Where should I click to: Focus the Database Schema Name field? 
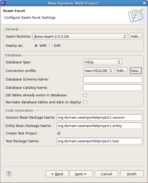pos(113,79)
